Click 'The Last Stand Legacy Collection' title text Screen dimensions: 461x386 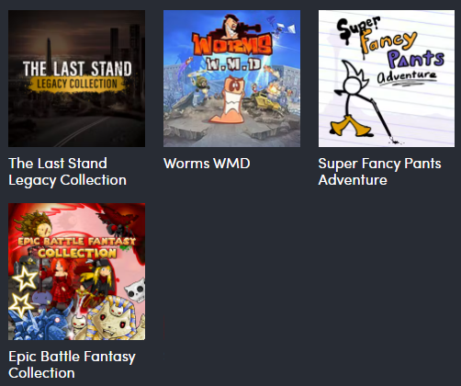pos(67,172)
